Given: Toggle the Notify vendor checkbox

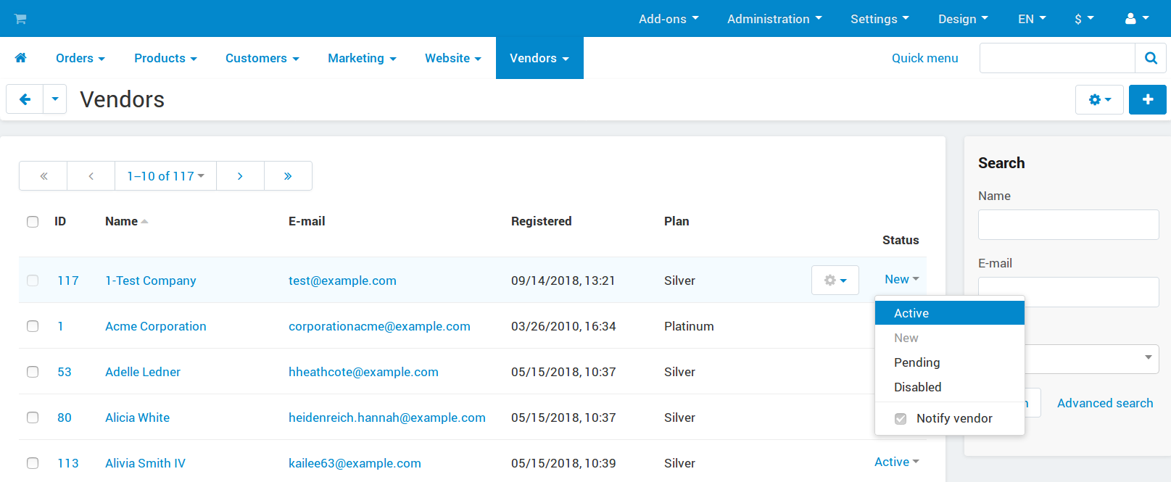Looking at the screenshot, I should coord(901,419).
